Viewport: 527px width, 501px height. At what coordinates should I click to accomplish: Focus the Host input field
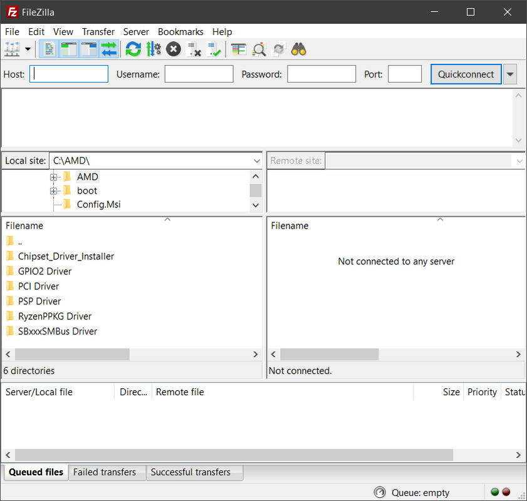(x=69, y=74)
